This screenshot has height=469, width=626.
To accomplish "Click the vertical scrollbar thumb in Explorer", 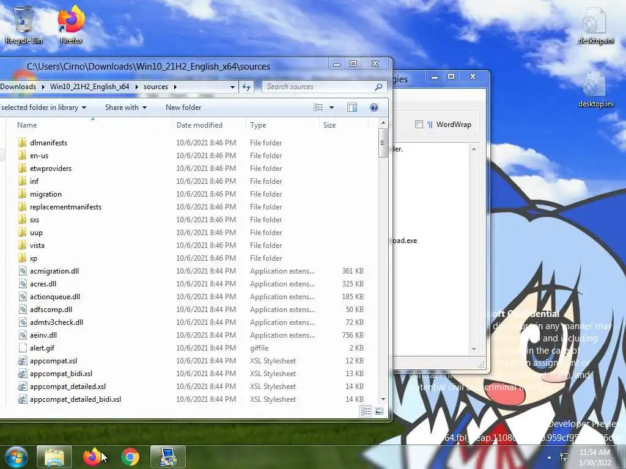I will (383, 142).
